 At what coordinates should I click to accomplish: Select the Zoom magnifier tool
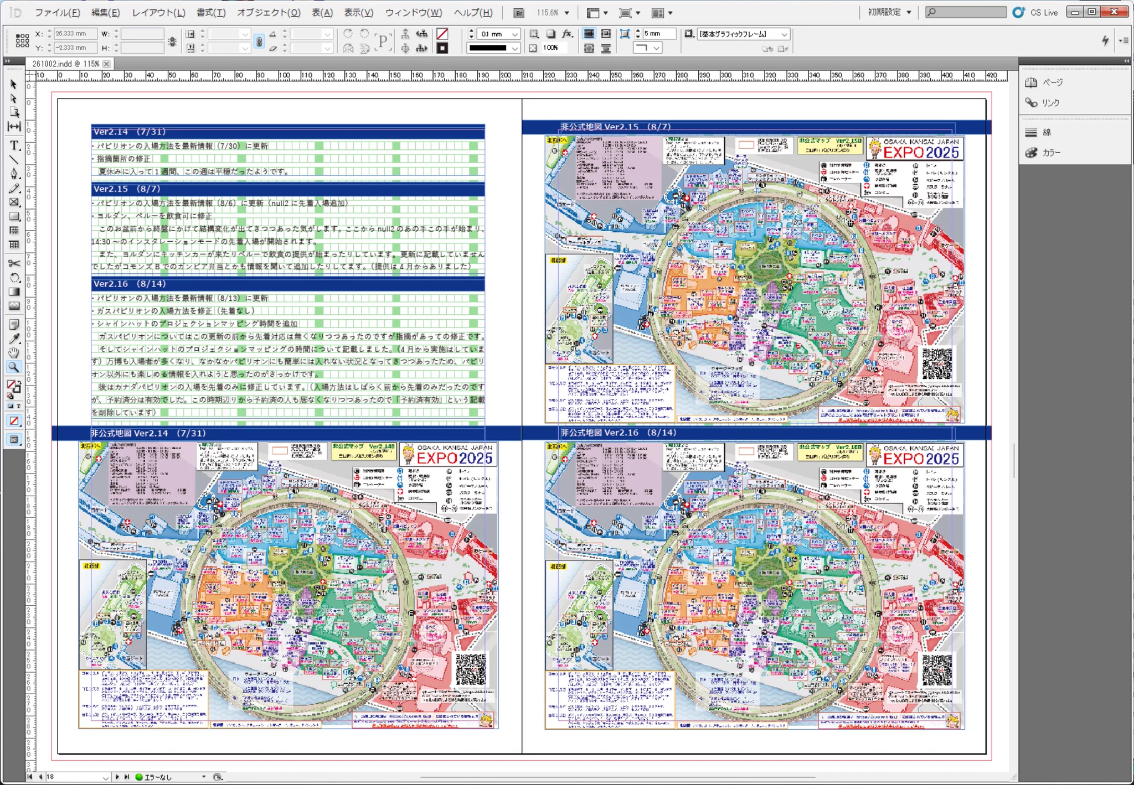(x=14, y=367)
